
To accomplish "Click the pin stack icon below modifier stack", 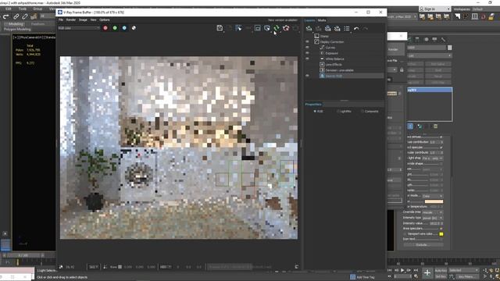I will (x=410, y=126).
